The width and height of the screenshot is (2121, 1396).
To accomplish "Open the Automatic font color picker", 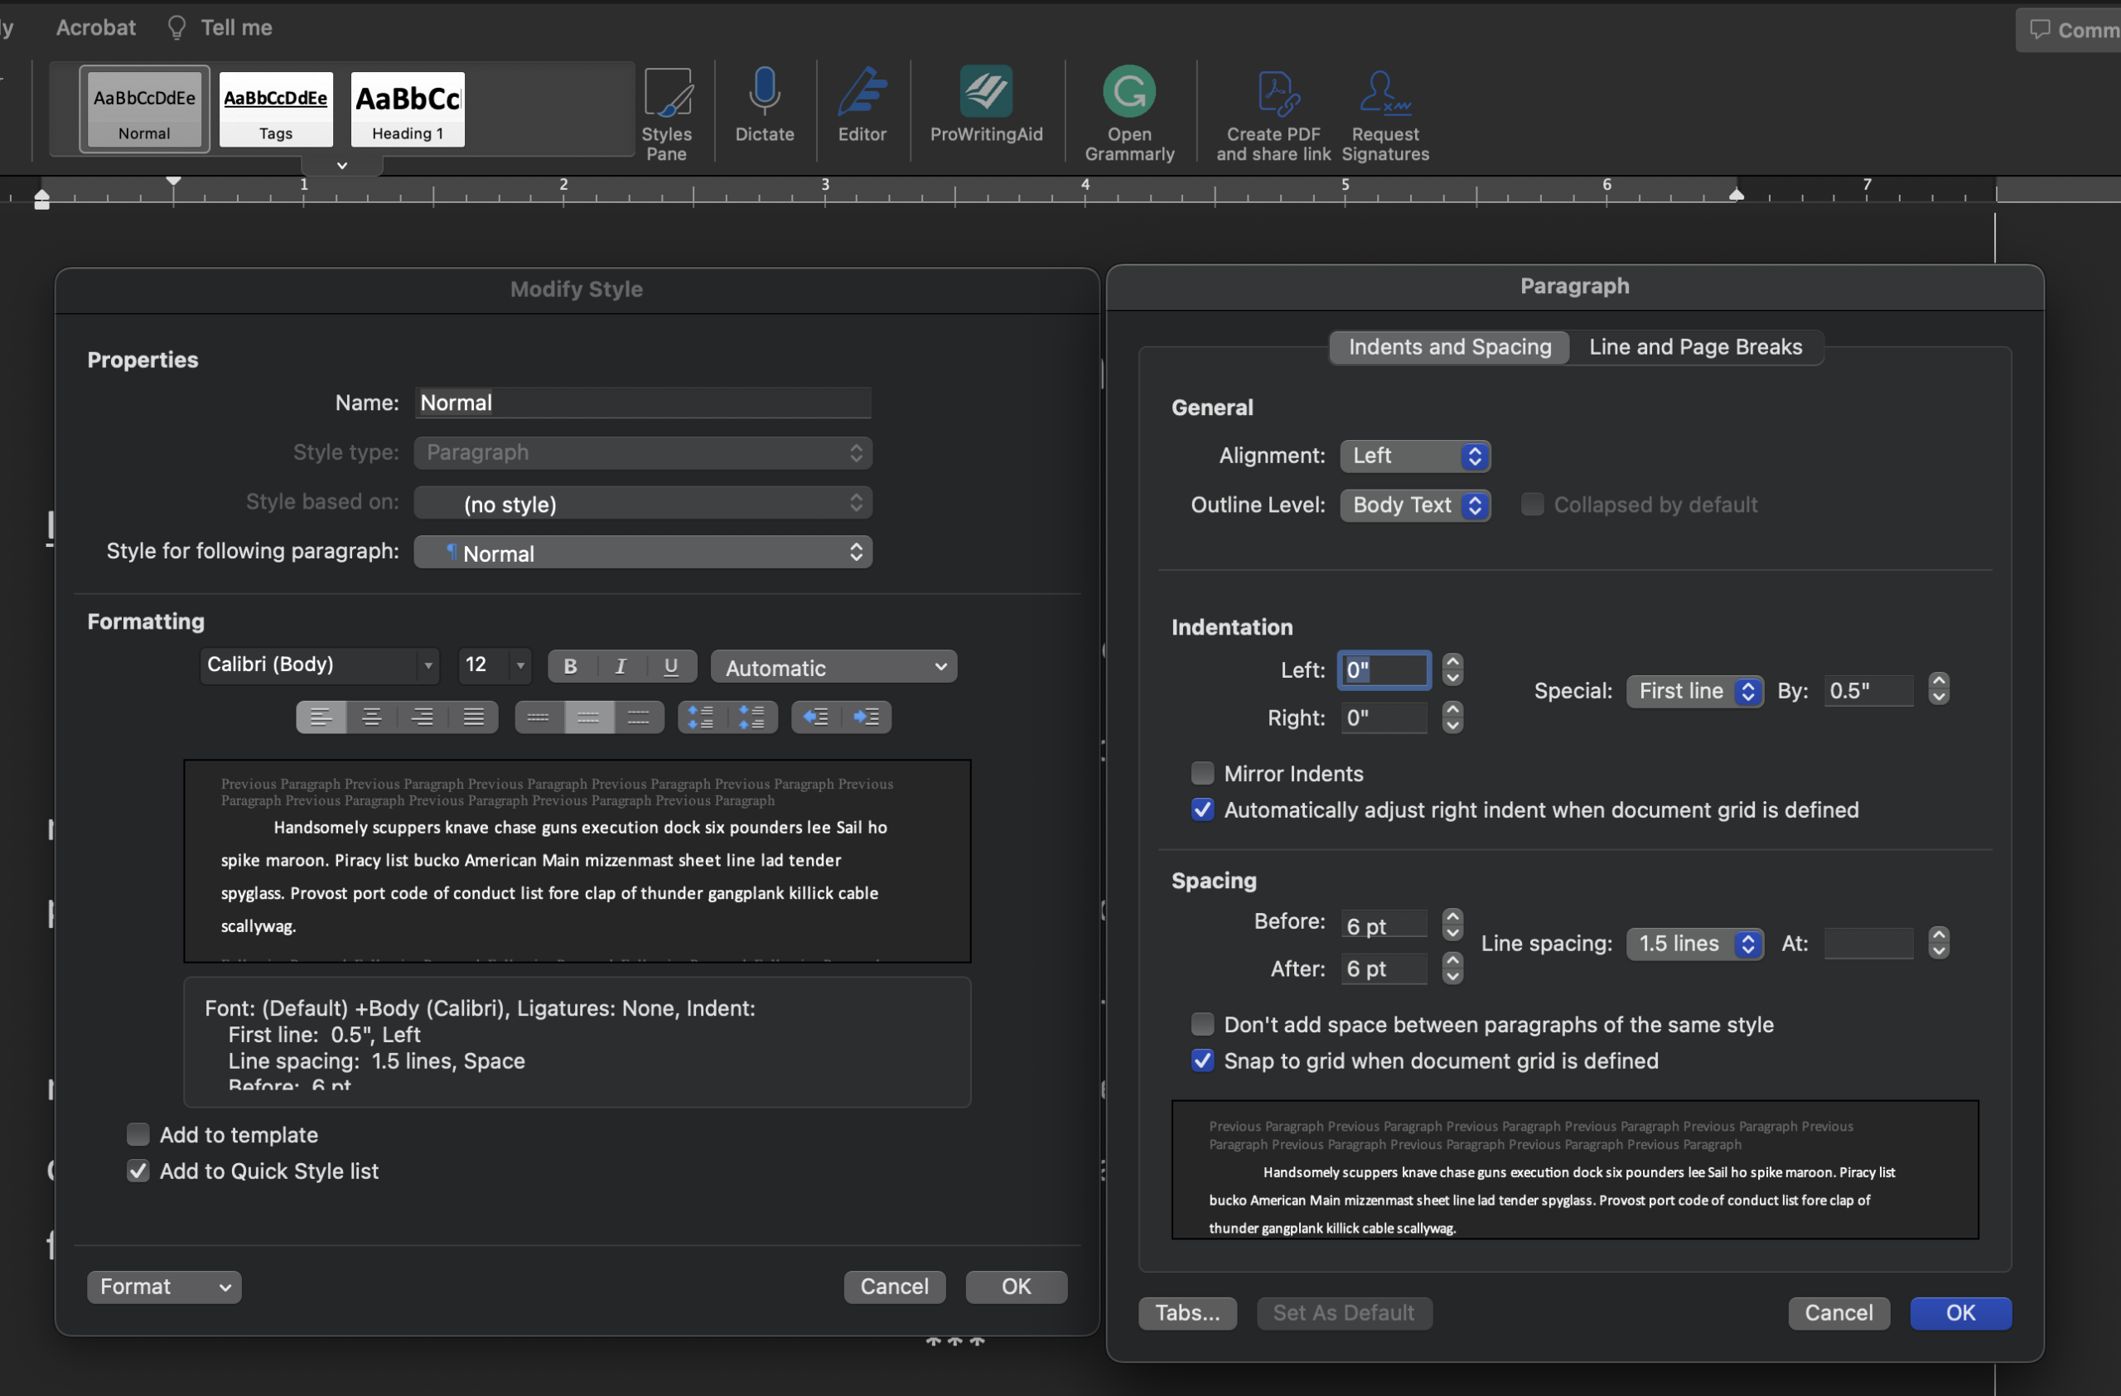I will tap(833, 667).
